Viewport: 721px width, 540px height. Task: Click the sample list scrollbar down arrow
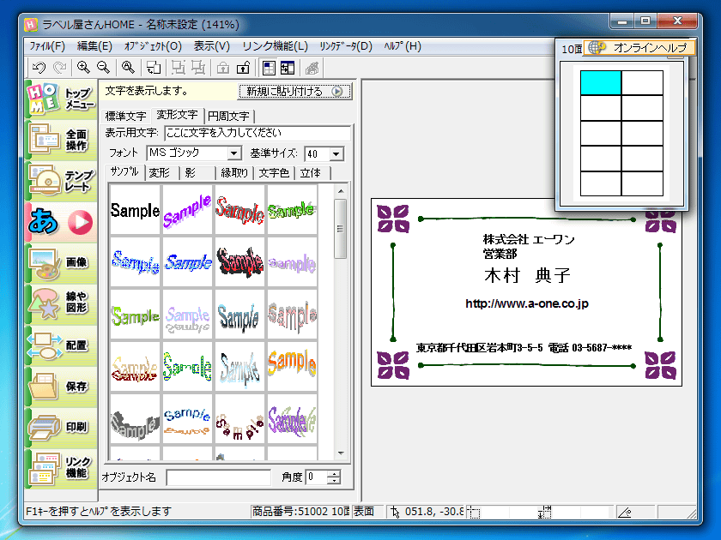pos(341,453)
